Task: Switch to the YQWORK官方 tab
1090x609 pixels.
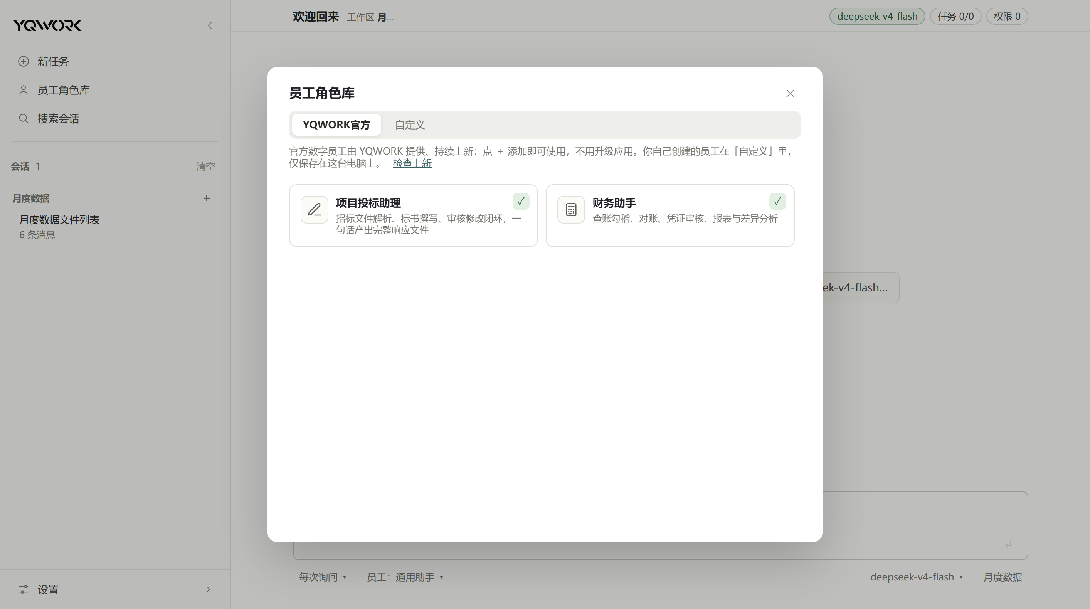Action: [x=336, y=125]
